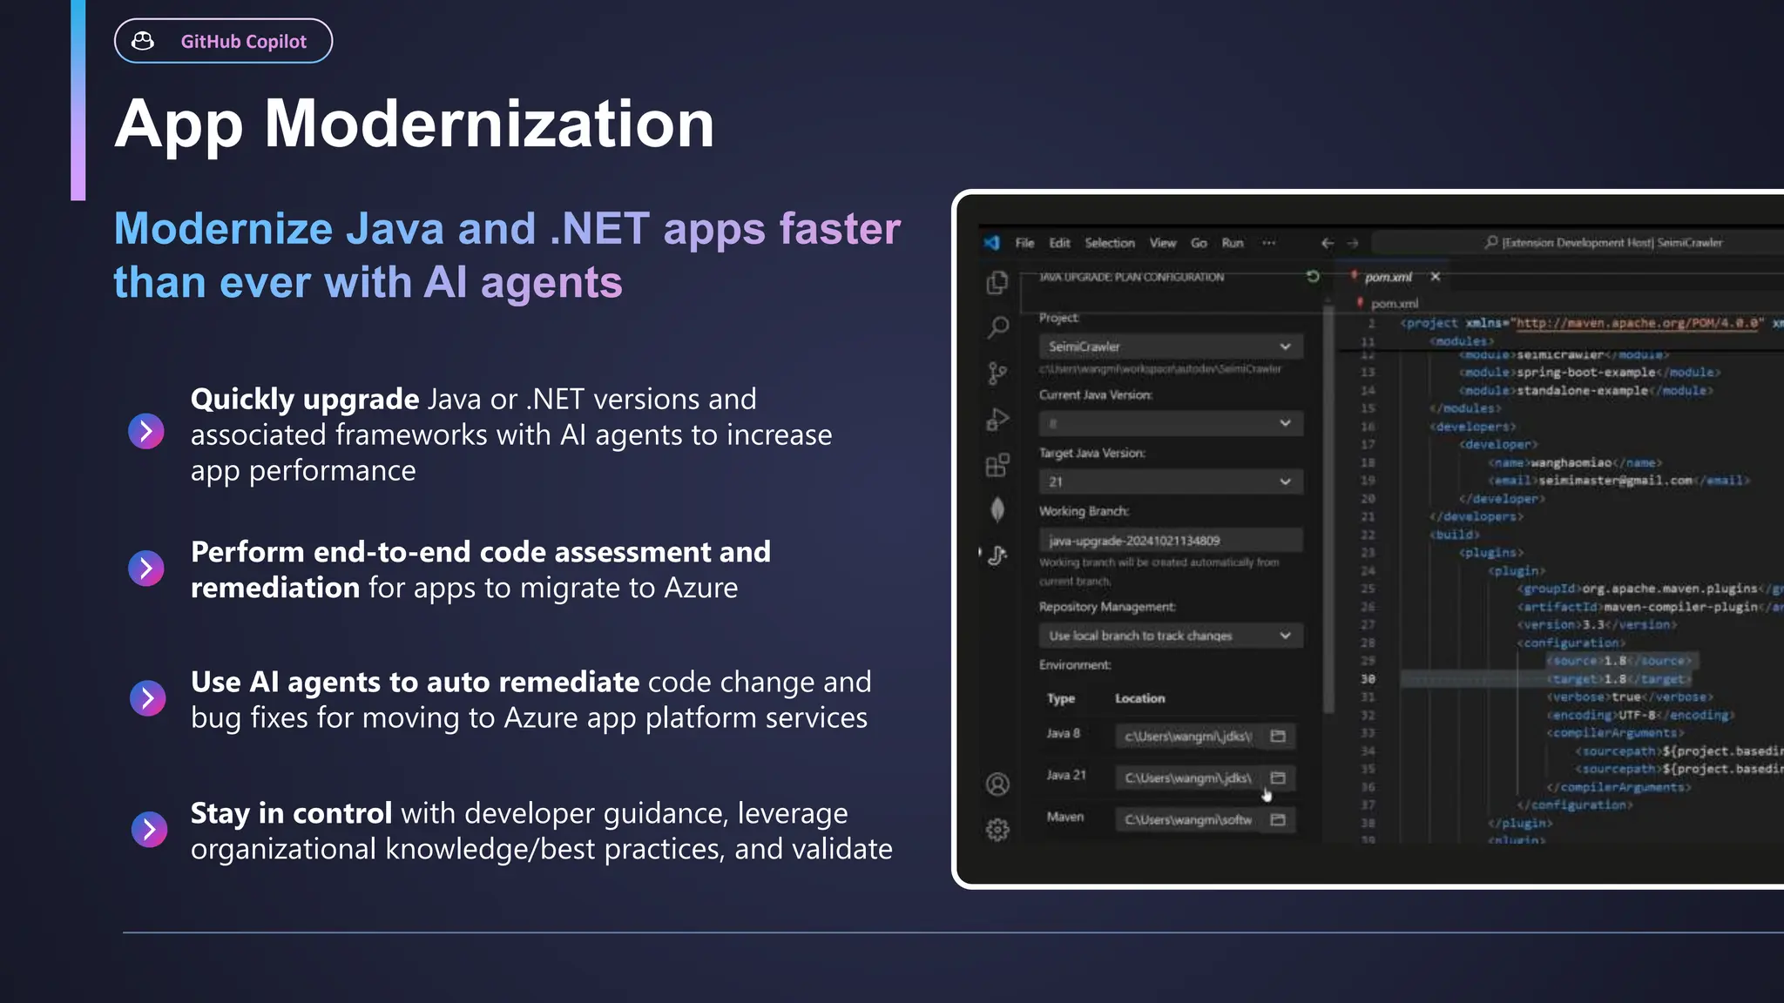The image size is (1784, 1003).
Task: Click the Location column header
Action: coord(1140,698)
